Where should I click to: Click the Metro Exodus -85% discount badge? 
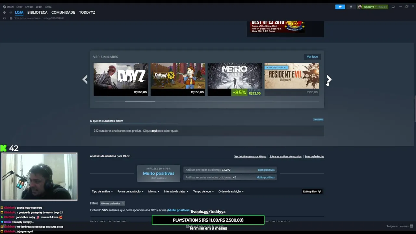click(x=240, y=92)
